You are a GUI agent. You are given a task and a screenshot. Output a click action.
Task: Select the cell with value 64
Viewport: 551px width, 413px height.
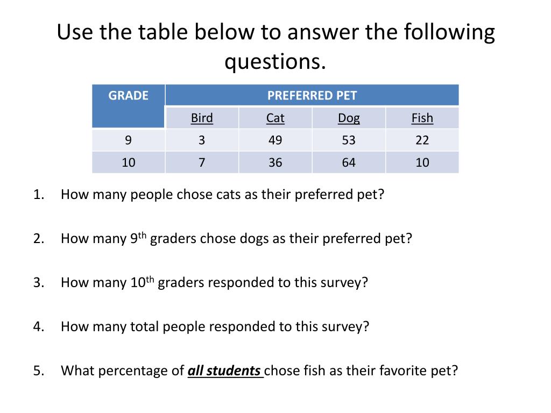tap(349, 162)
